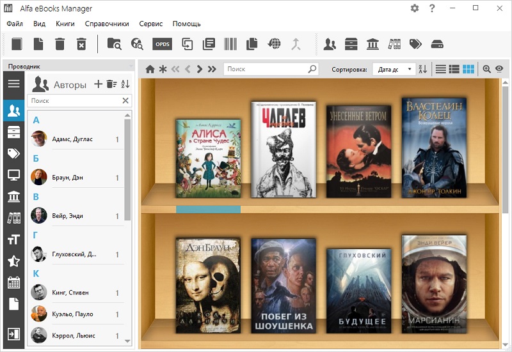Expand the Проводник panel dropdown arrow
The width and height of the screenshot is (512, 352).
pos(131,66)
